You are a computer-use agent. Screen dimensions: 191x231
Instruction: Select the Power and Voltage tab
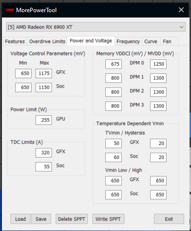pos(91,41)
